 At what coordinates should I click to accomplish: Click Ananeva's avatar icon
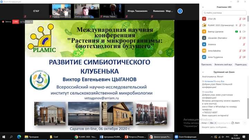click(x=204, y=44)
